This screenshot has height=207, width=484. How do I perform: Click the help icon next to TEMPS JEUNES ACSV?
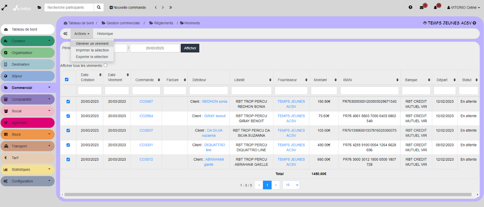click(x=474, y=23)
